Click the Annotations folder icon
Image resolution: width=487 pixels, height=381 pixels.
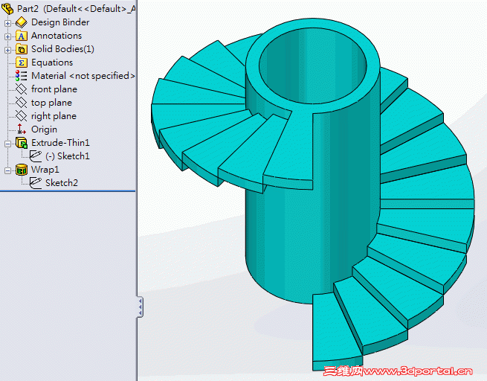pos(21,36)
